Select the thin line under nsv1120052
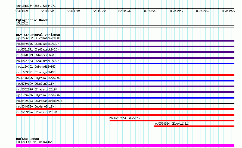 point(125,69)
